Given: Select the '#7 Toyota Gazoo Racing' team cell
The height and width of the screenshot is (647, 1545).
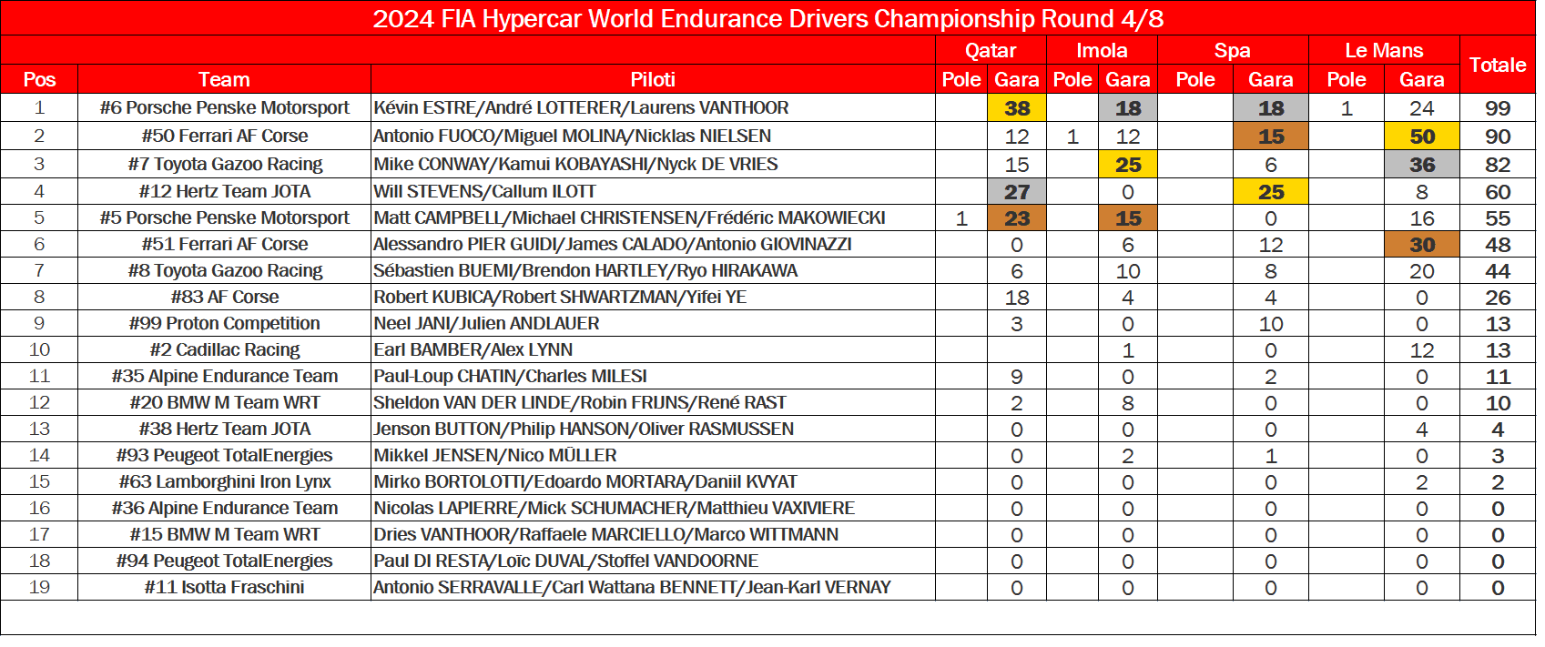Looking at the screenshot, I should [x=224, y=164].
